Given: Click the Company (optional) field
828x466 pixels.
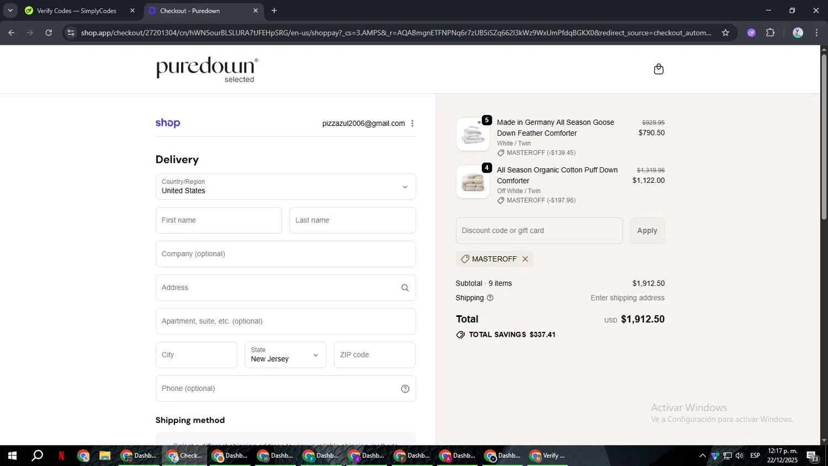Looking at the screenshot, I should point(286,254).
